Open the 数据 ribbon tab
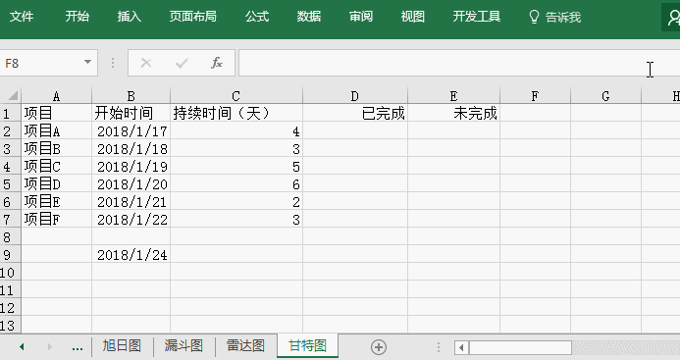This screenshot has height=360, width=680. point(309,17)
